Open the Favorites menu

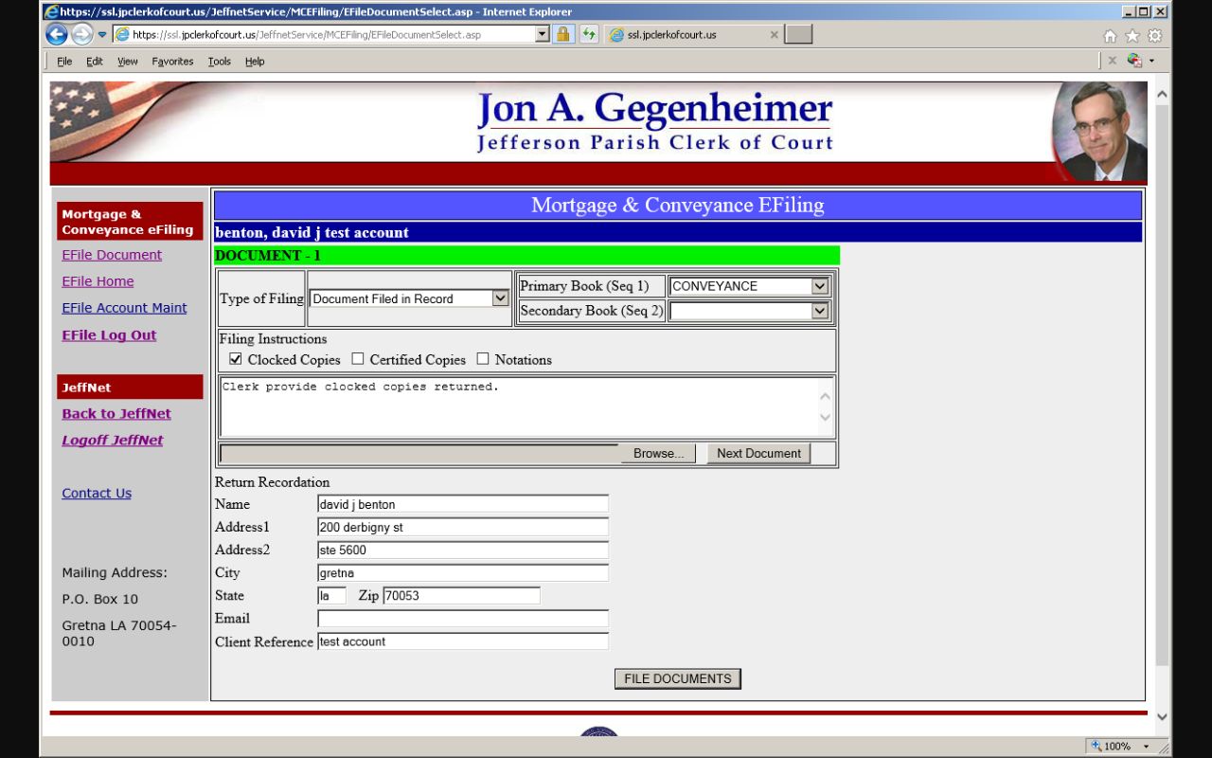pyautogui.click(x=172, y=62)
